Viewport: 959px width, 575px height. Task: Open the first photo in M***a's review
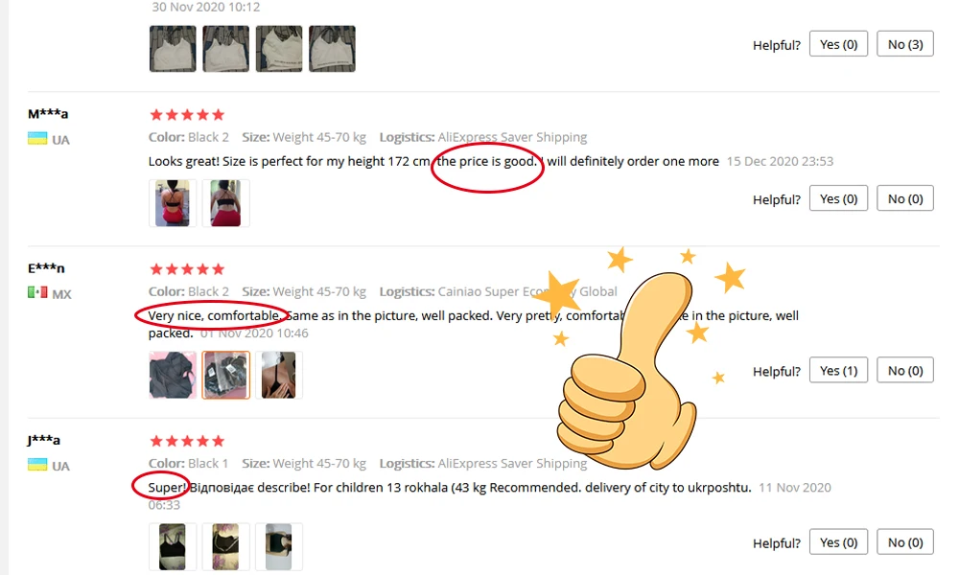(x=173, y=203)
